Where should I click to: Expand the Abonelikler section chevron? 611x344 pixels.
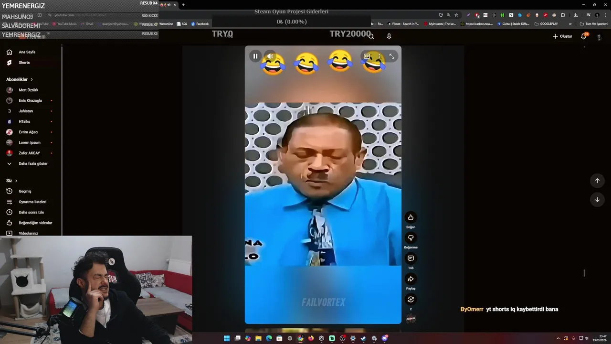(32, 79)
